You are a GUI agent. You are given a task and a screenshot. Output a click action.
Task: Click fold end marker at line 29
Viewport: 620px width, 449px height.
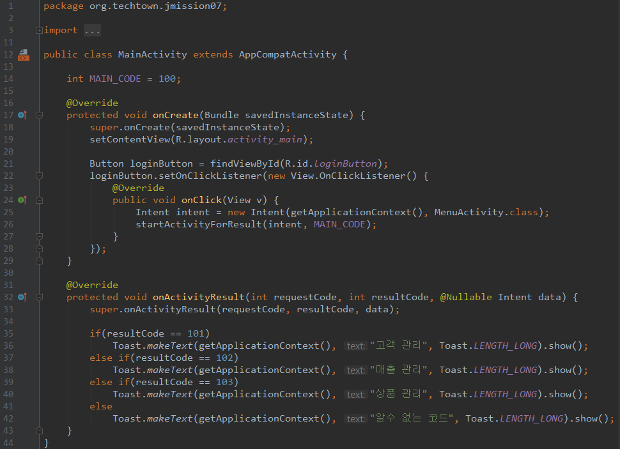[39, 261]
